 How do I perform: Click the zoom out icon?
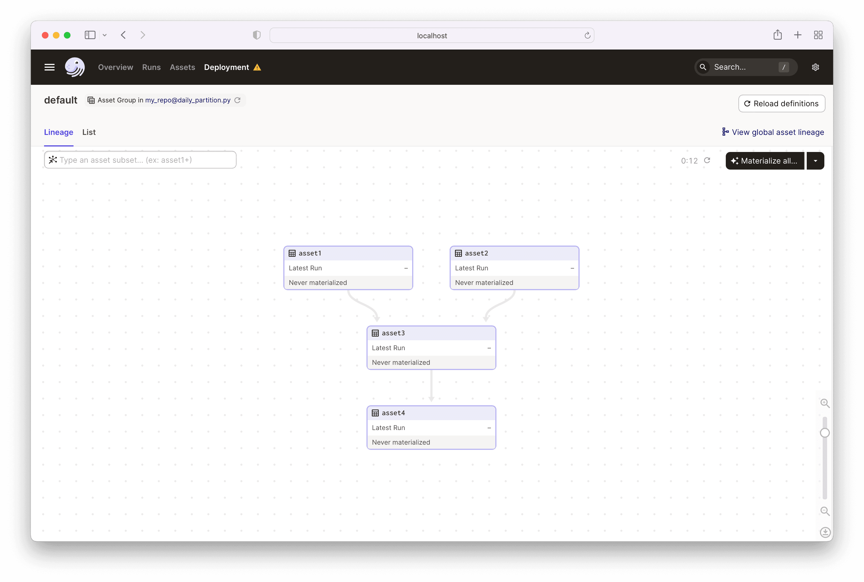(824, 511)
